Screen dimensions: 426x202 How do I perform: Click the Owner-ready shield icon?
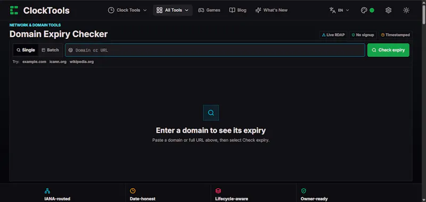tap(304, 191)
